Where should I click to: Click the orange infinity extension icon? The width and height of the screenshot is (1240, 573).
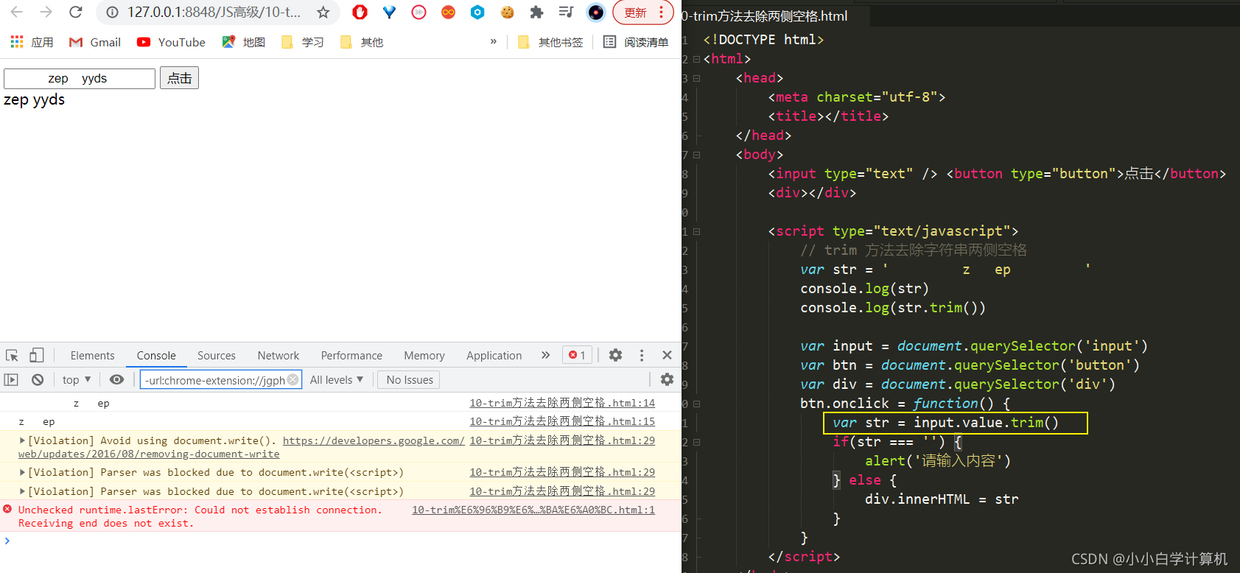tap(448, 12)
